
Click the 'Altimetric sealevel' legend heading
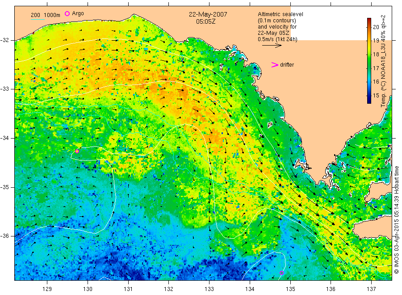[x=280, y=14]
